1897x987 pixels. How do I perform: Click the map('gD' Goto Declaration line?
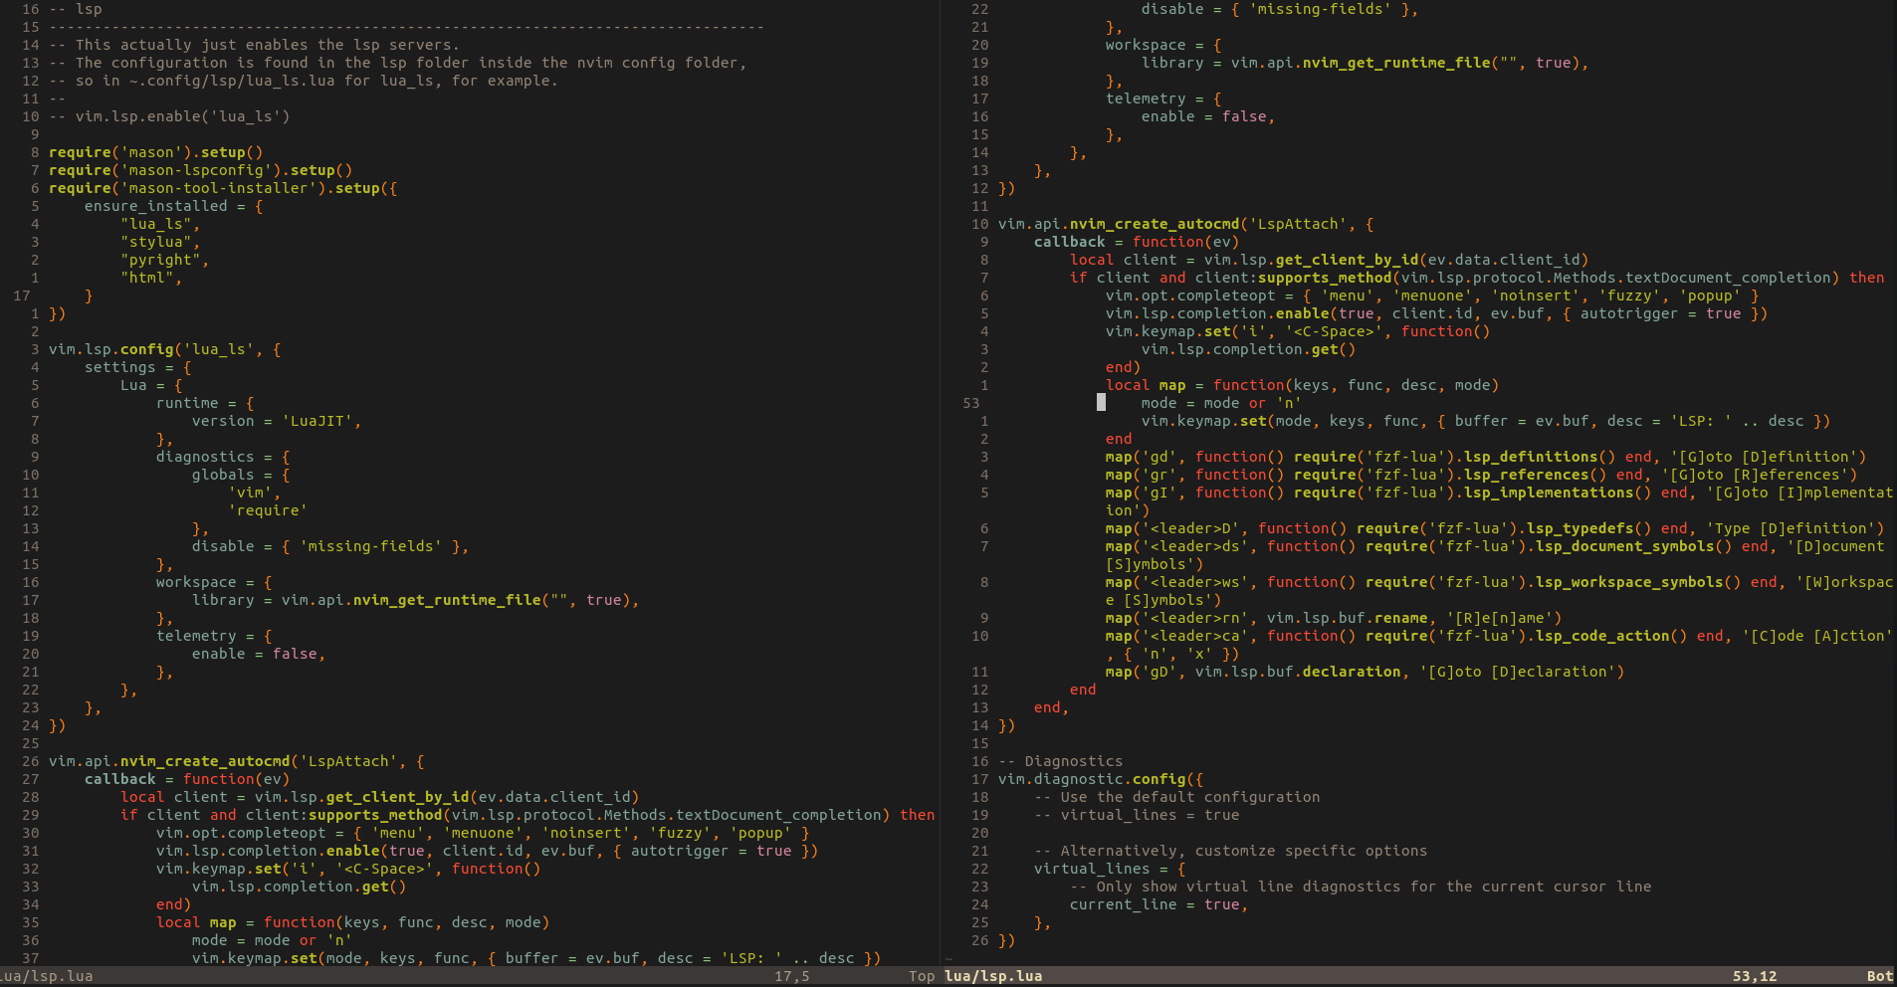click(1366, 672)
